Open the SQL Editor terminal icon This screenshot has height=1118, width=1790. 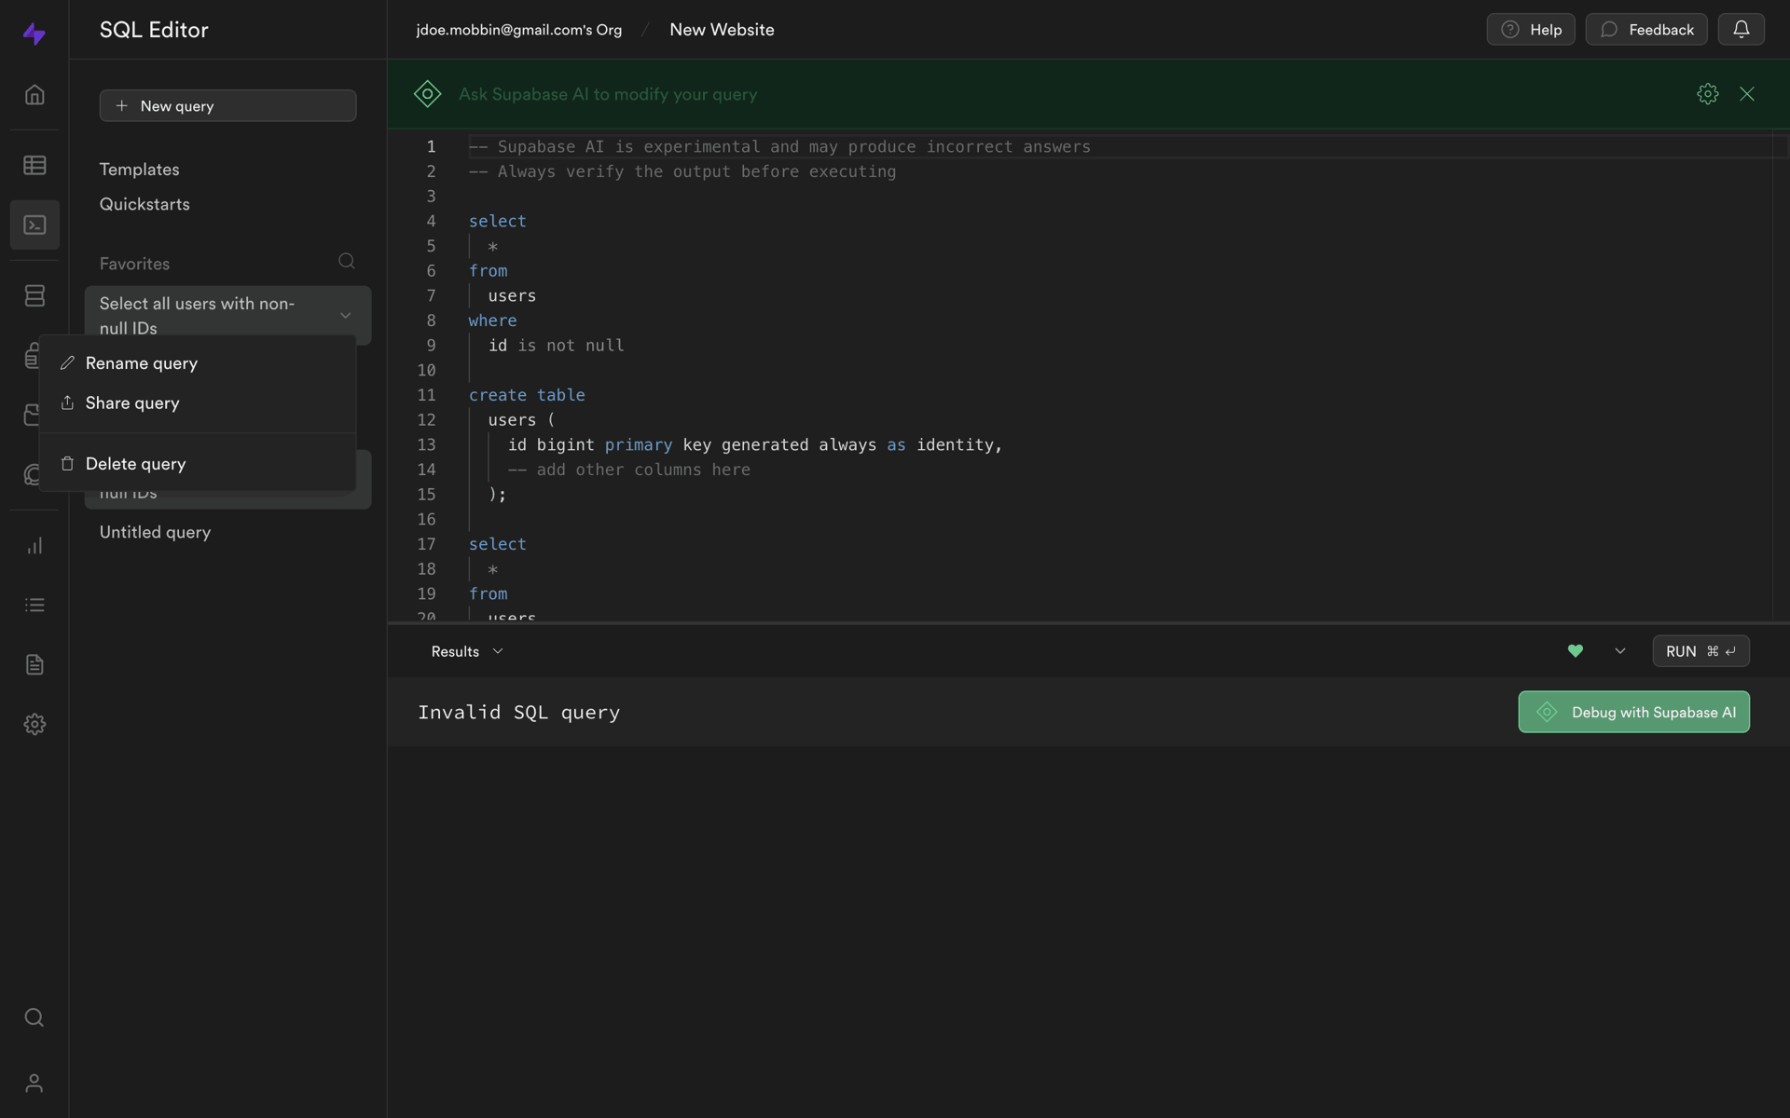[x=34, y=225]
